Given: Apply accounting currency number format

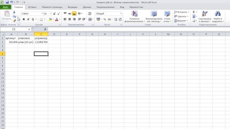Looking at the screenshot, I should click(98, 19).
